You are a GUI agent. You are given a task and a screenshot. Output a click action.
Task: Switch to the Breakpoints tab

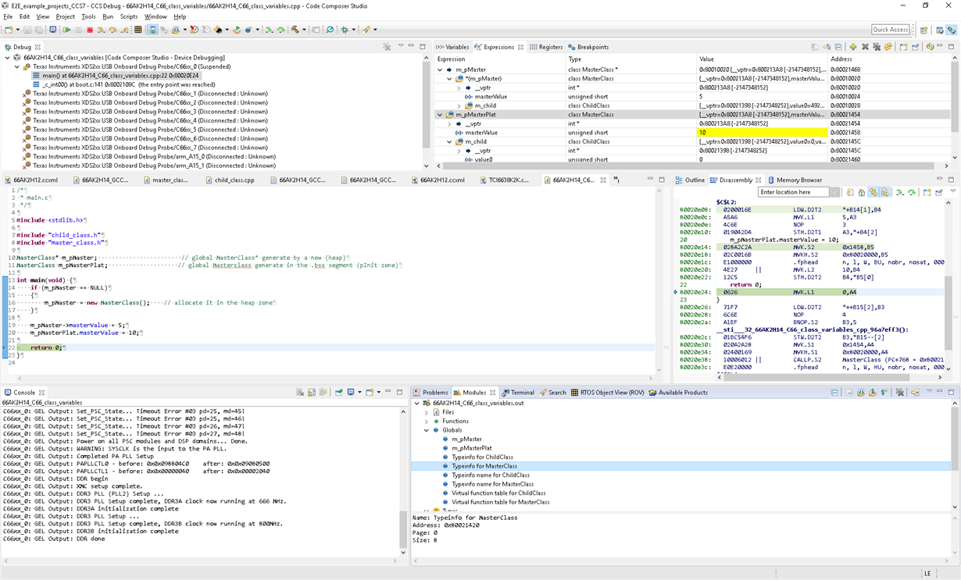[588, 47]
